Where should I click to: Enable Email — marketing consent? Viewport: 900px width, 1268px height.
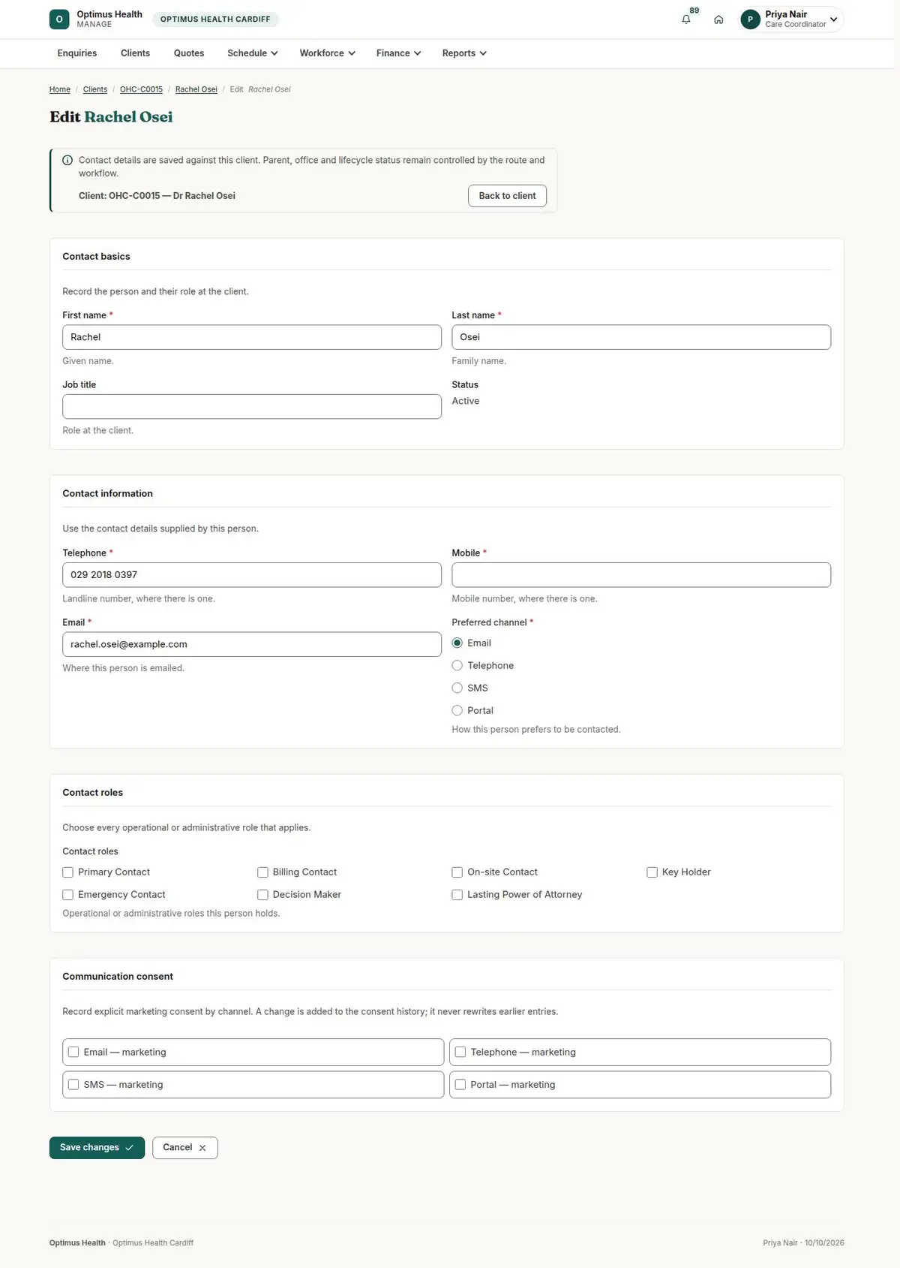click(x=73, y=1052)
